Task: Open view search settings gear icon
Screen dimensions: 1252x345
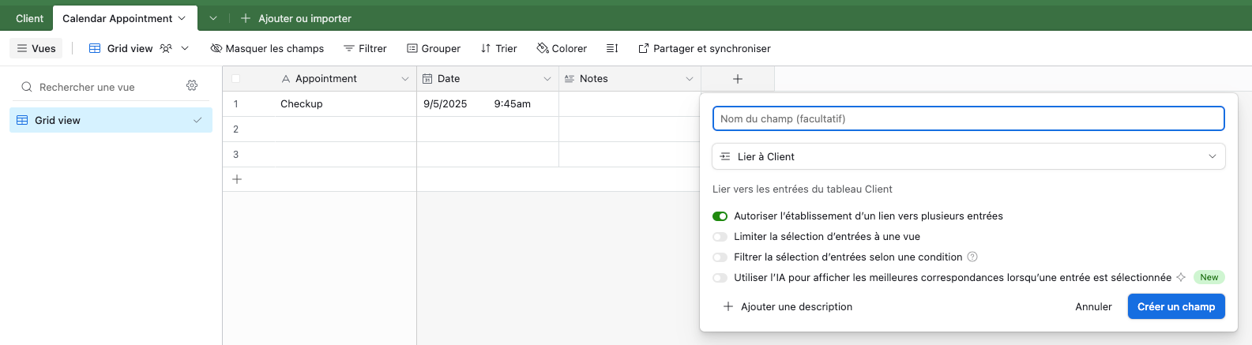Action: [x=192, y=86]
